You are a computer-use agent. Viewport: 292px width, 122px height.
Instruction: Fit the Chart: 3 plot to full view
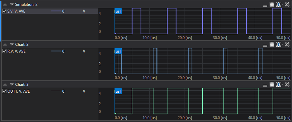coord(272,84)
